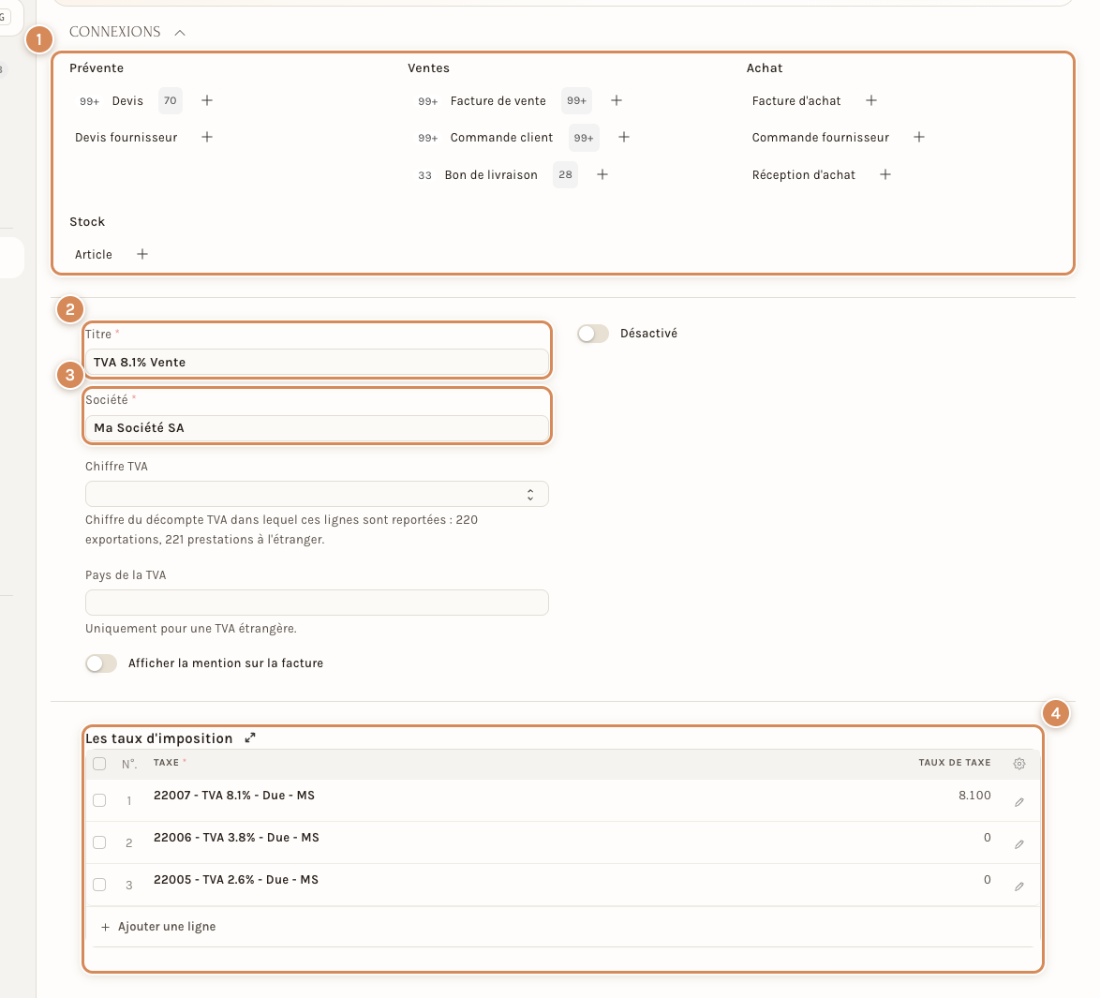
Task: Check the box for row 22006 TVA 3.8%
Action: (99, 842)
